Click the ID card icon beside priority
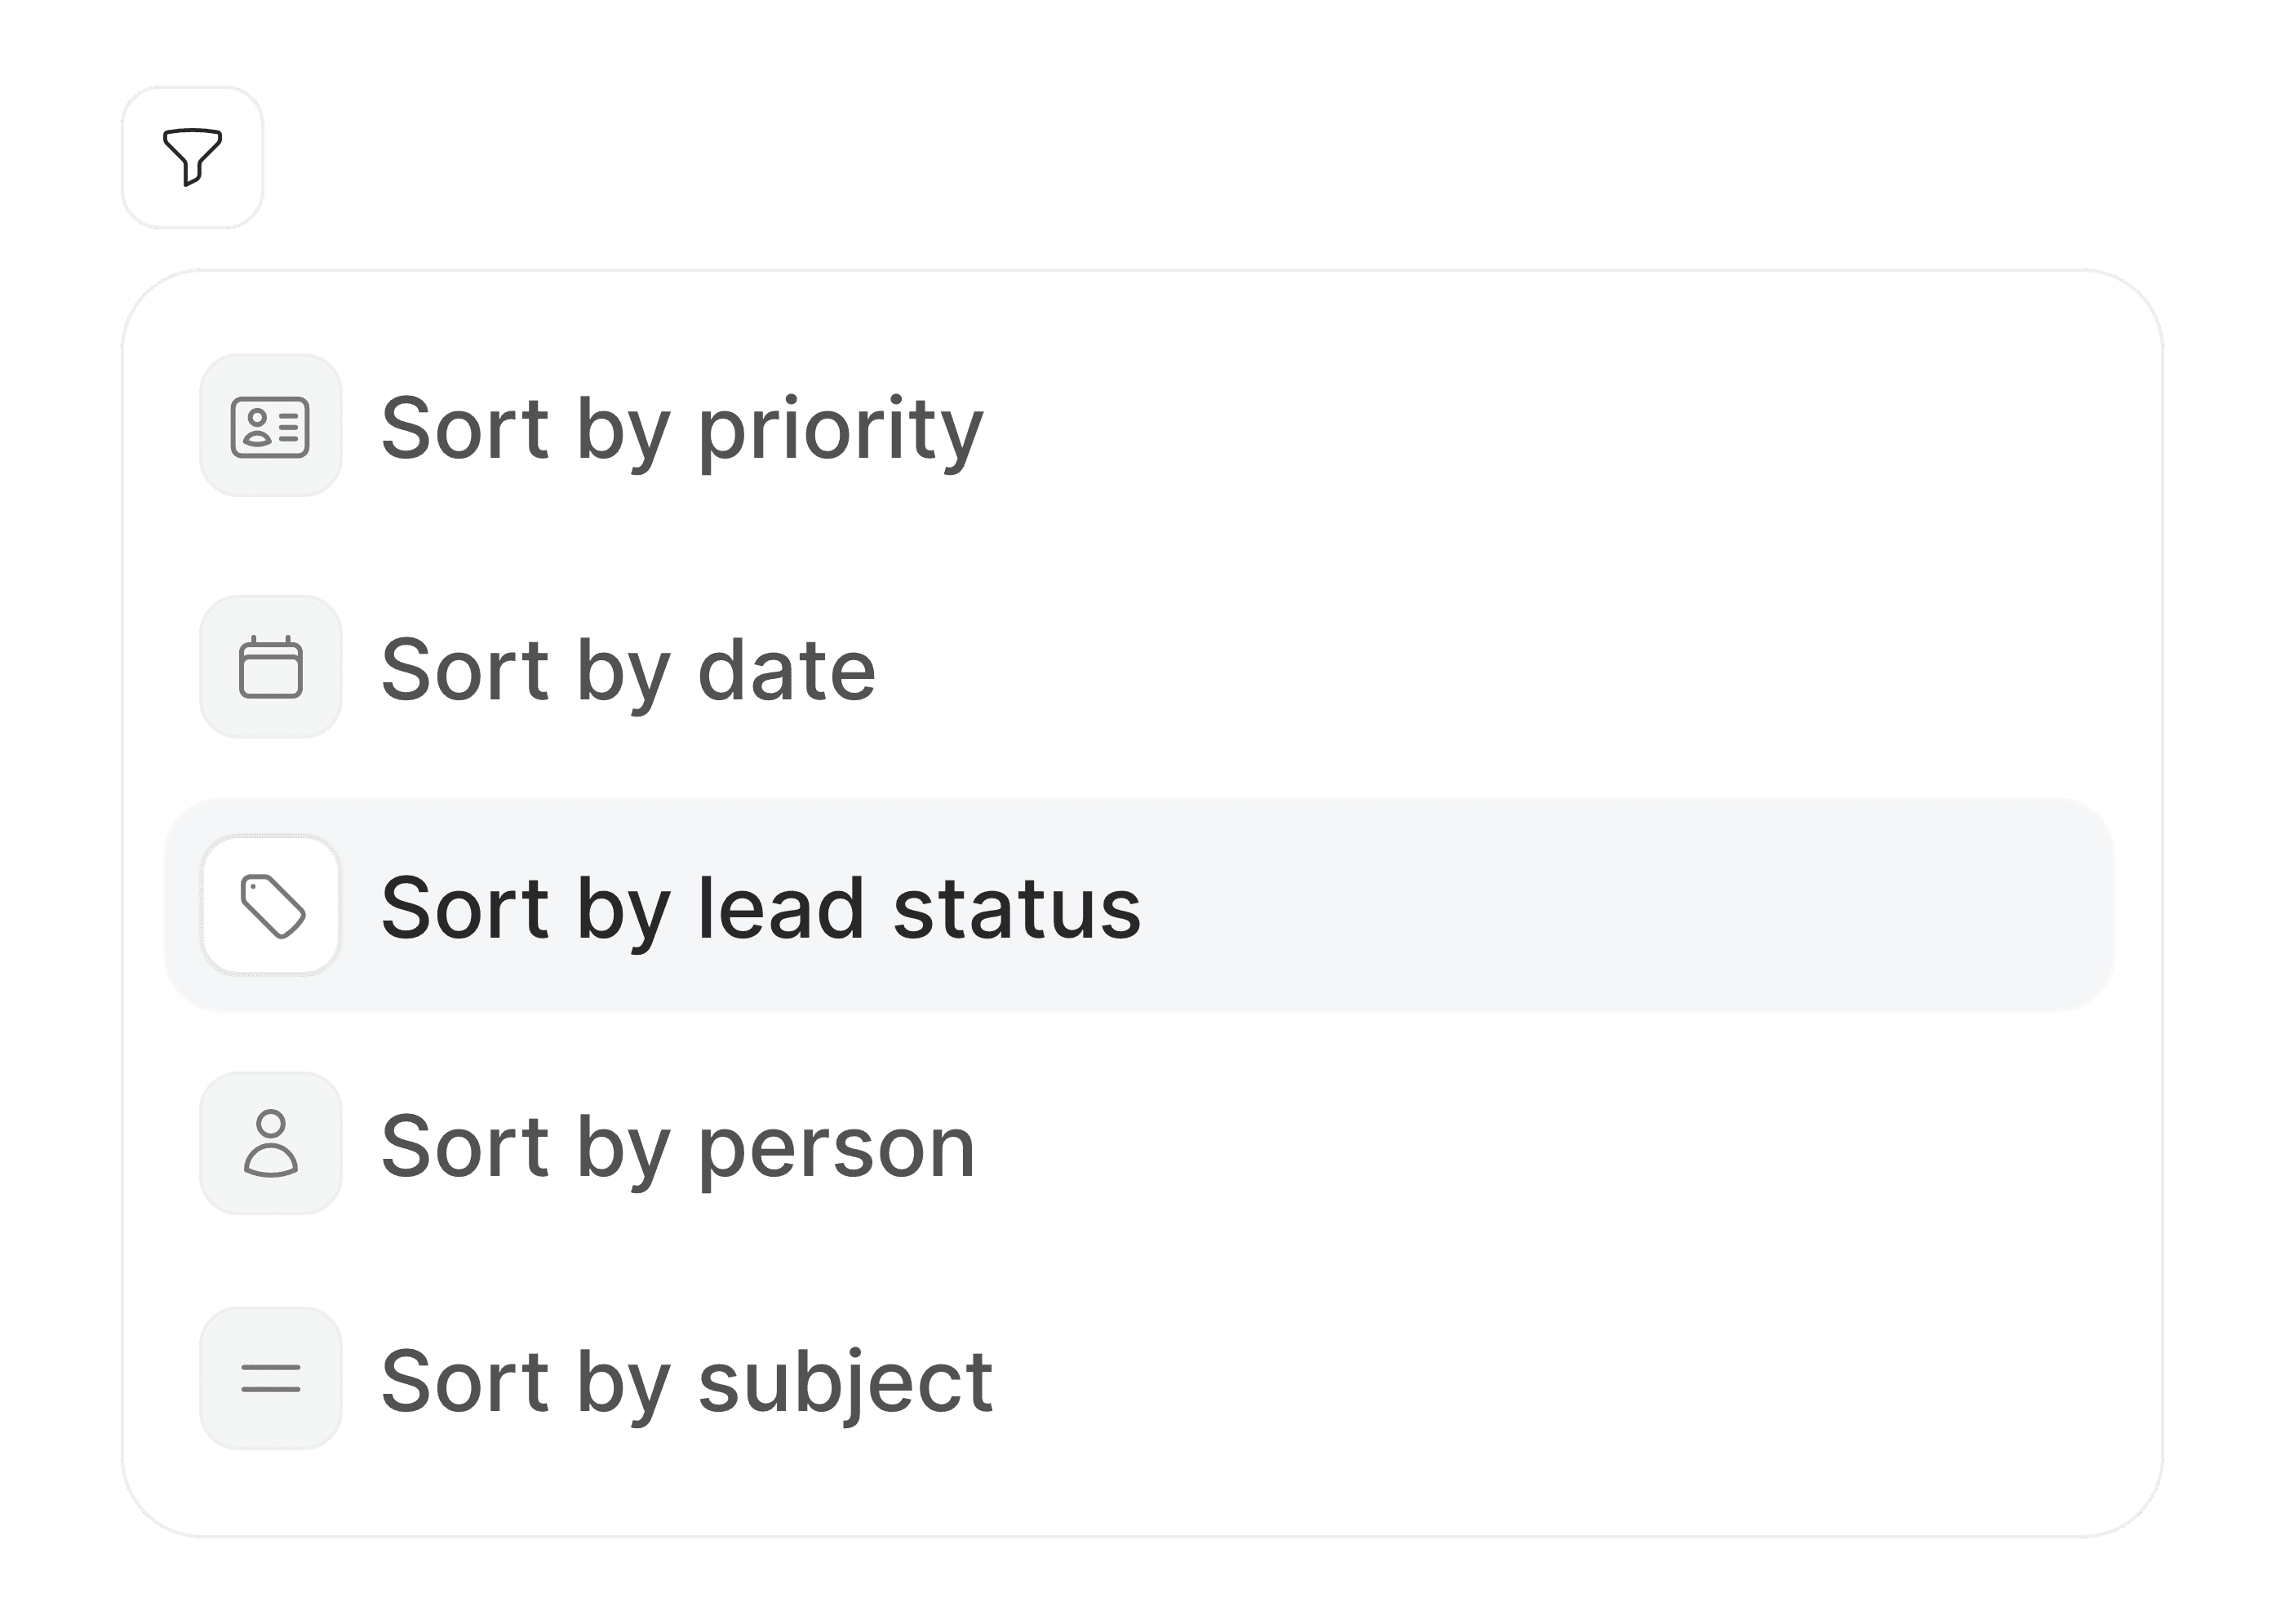2285x1624 pixels. tap(270, 426)
